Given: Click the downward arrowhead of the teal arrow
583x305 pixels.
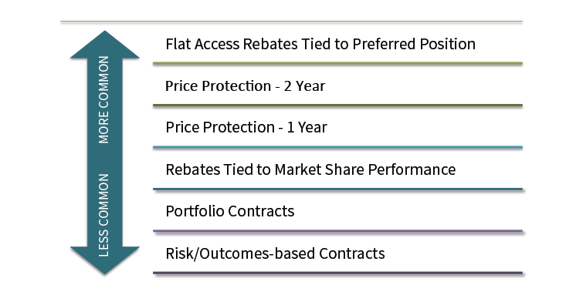Looking at the screenshot, I should (105, 260).
